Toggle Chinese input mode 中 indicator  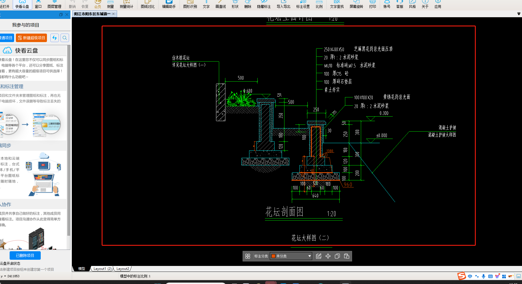[470, 276]
